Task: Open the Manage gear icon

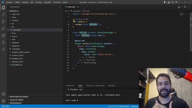Action: [x=3, y=101]
